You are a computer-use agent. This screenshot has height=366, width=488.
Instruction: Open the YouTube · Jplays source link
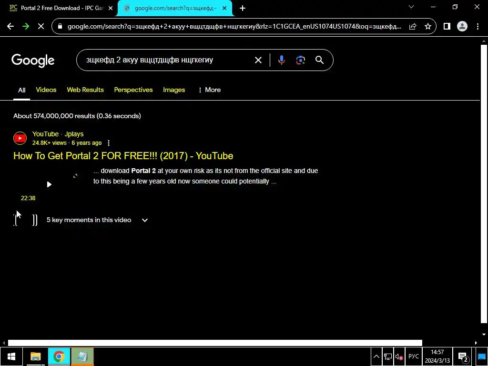point(58,134)
